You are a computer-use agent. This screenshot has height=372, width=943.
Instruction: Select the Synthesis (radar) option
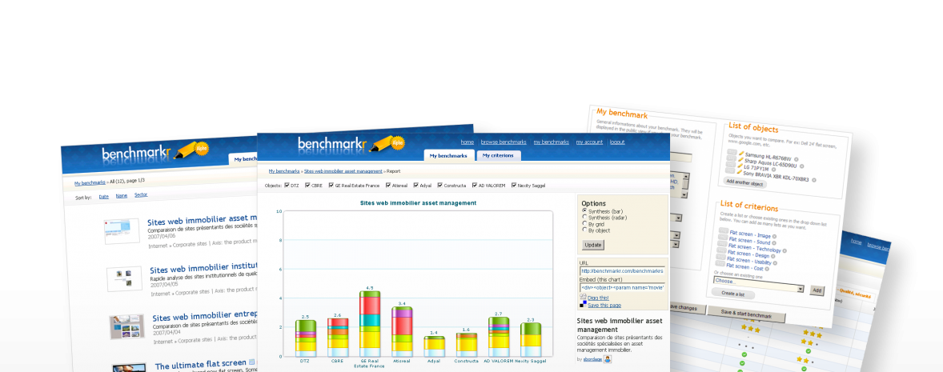point(584,217)
